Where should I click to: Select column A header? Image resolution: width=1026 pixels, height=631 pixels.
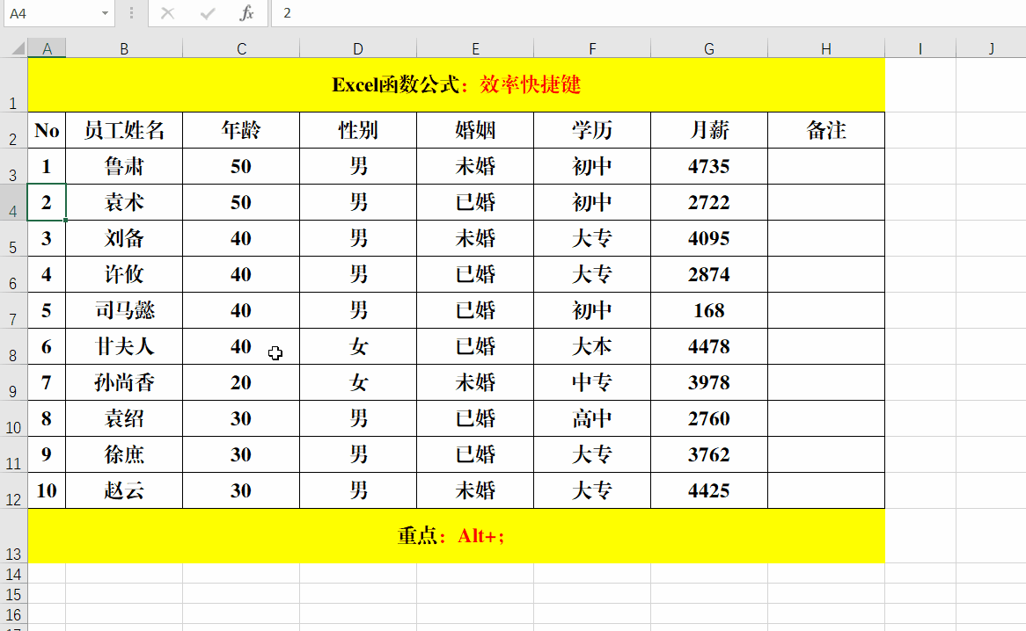pos(47,47)
